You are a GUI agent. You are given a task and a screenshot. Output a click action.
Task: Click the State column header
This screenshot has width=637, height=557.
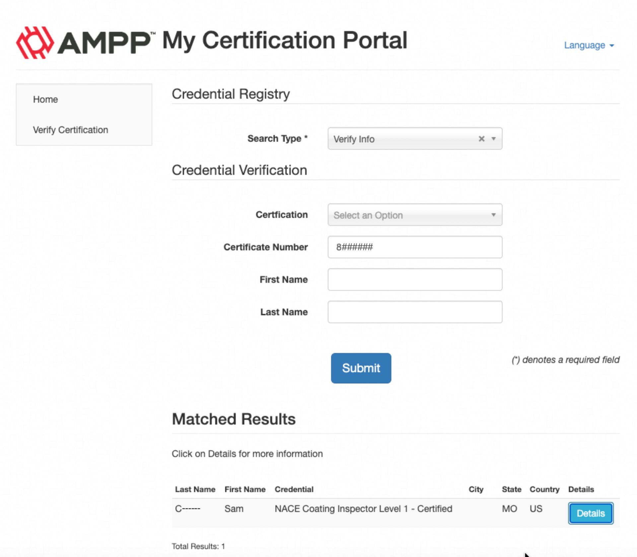pos(511,489)
